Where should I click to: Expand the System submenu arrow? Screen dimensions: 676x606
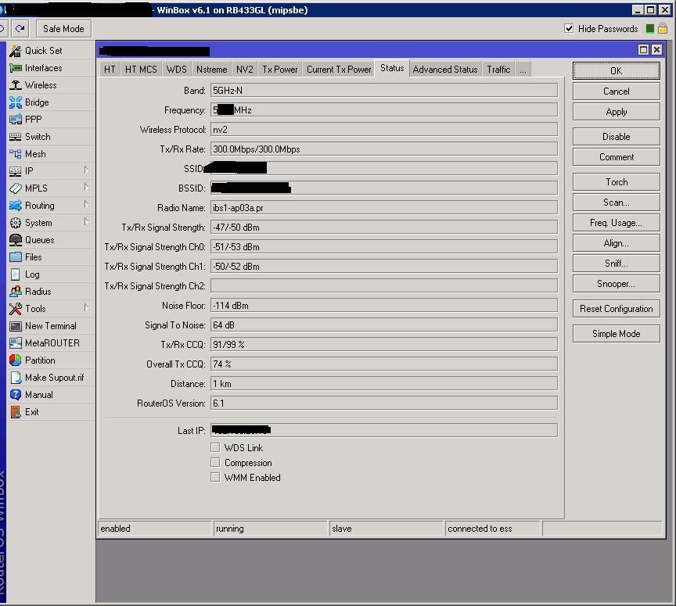coord(86,222)
